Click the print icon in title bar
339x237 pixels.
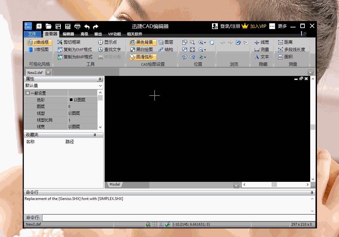(77, 26)
